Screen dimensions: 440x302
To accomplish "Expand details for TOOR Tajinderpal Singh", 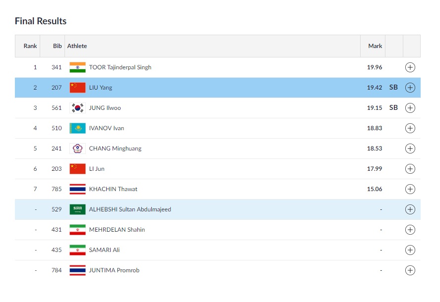I will point(410,67).
